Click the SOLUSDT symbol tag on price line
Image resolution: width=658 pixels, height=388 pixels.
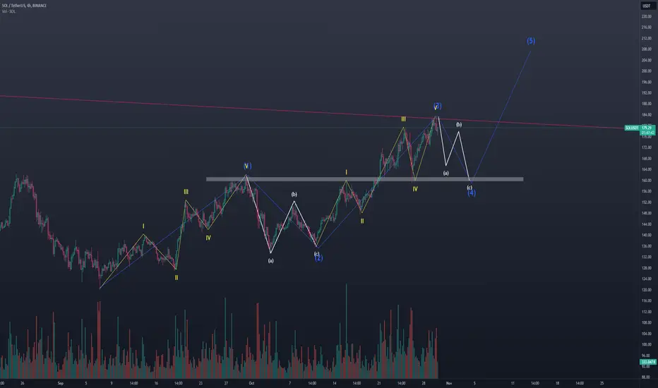(x=632, y=128)
